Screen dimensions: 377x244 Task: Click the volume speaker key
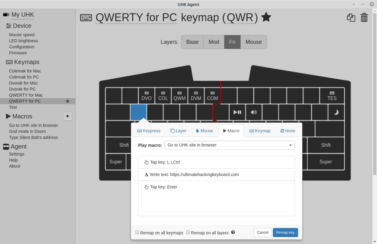click(254, 112)
